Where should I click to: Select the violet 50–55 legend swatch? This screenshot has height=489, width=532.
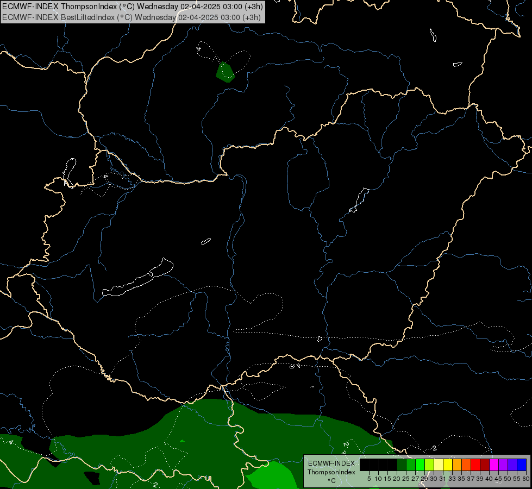[x=512, y=465]
